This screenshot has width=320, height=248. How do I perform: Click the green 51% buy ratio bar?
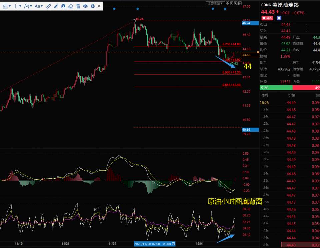click(x=276, y=88)
